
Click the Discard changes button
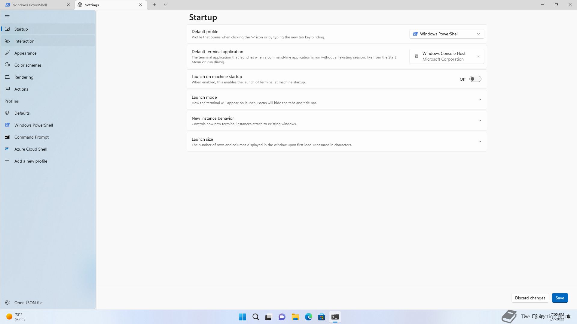pyautogui.click(x=530, y=298)
